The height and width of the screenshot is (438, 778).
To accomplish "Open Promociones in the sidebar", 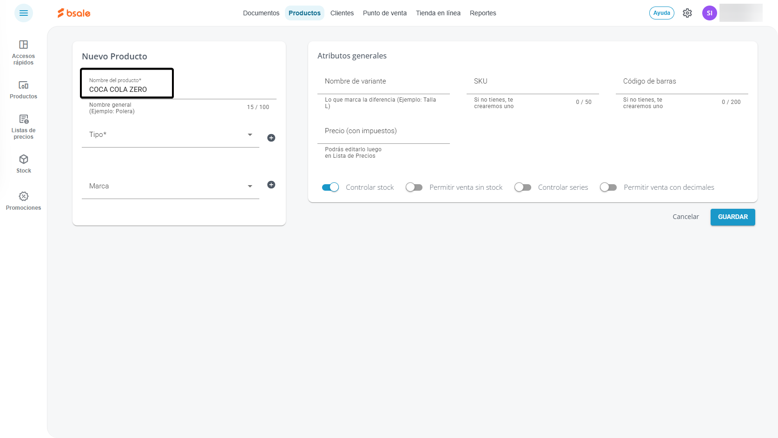I will pyautogui.click(x=24, y=201).
